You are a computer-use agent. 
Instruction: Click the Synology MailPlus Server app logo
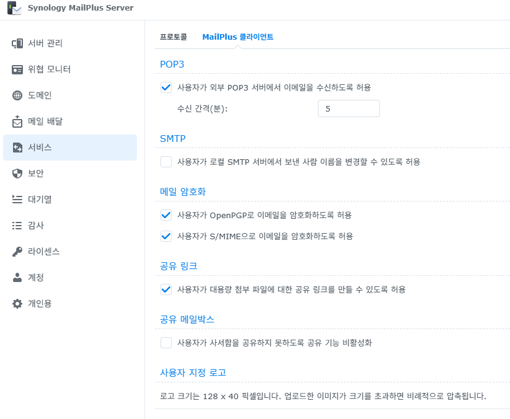coord(14,8)
